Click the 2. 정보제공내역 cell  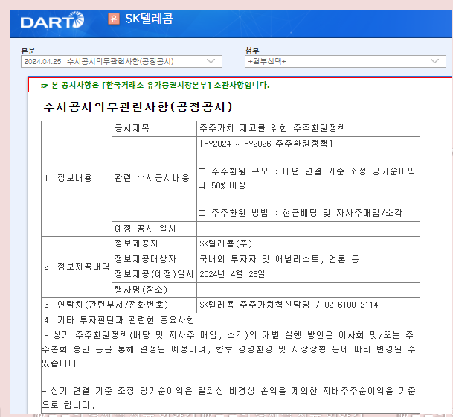(x=77, y=267)
